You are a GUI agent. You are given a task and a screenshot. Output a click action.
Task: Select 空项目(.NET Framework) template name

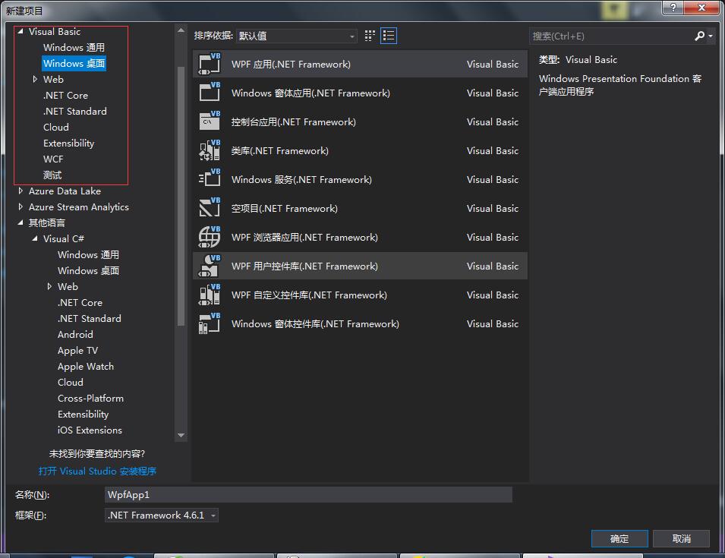point(285,209)
